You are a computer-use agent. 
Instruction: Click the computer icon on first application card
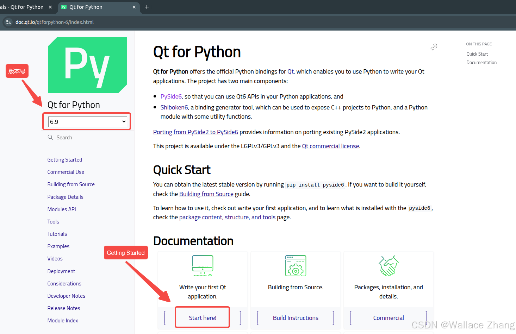203,266
